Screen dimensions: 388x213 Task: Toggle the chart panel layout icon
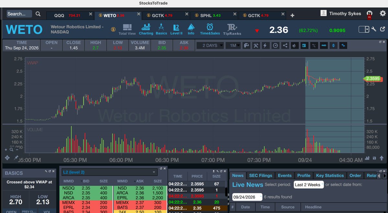(x=304, y=46)
